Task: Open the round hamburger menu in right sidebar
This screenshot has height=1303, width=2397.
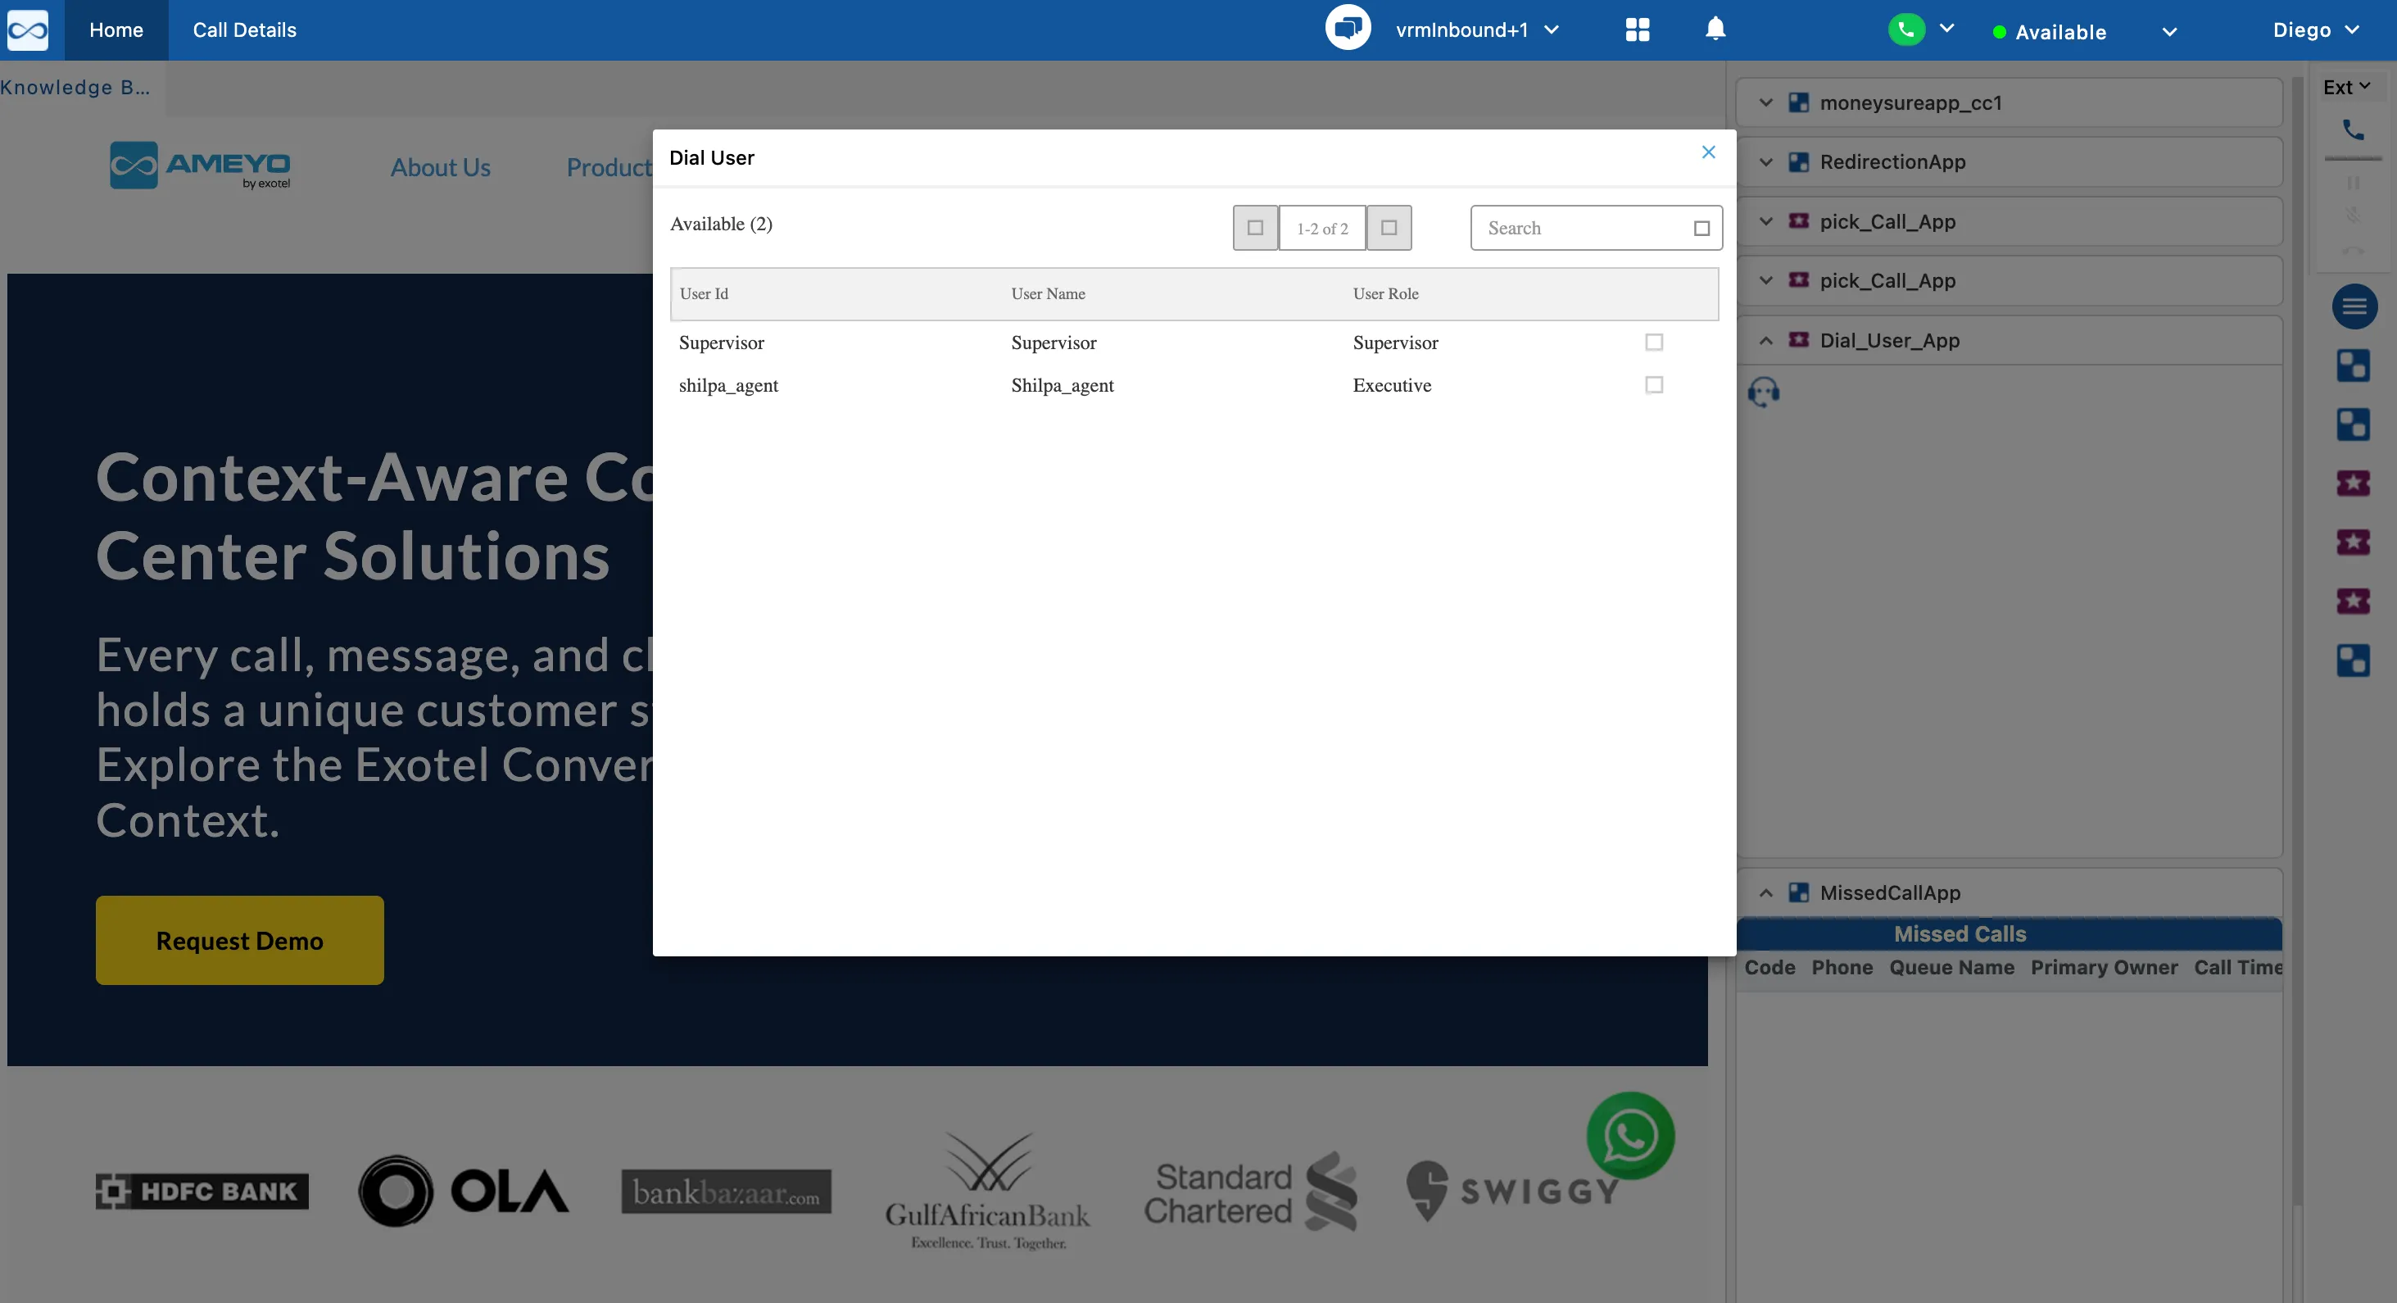Action: coord(2354,306)
